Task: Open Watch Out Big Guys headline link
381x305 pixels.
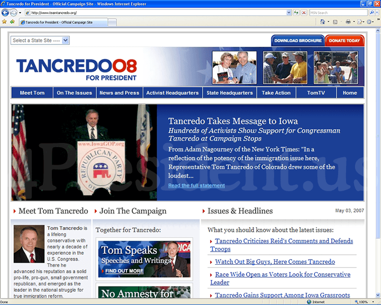Action: (275, 262)
